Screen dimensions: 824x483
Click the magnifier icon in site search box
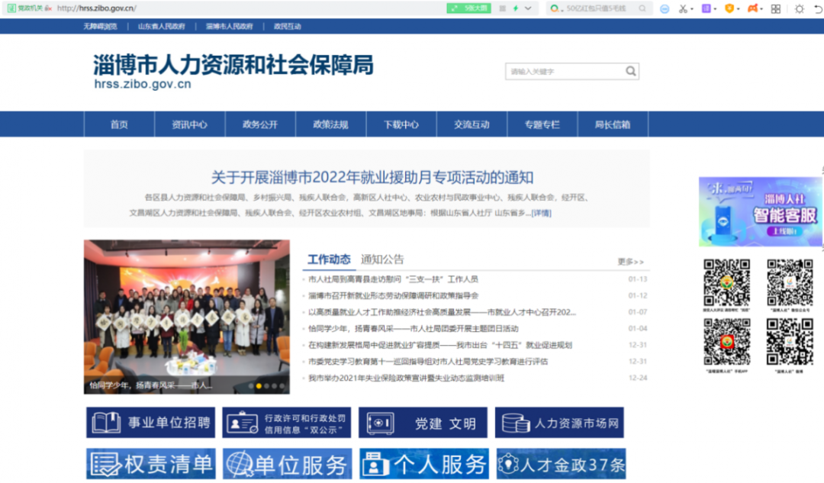[630, 70]
